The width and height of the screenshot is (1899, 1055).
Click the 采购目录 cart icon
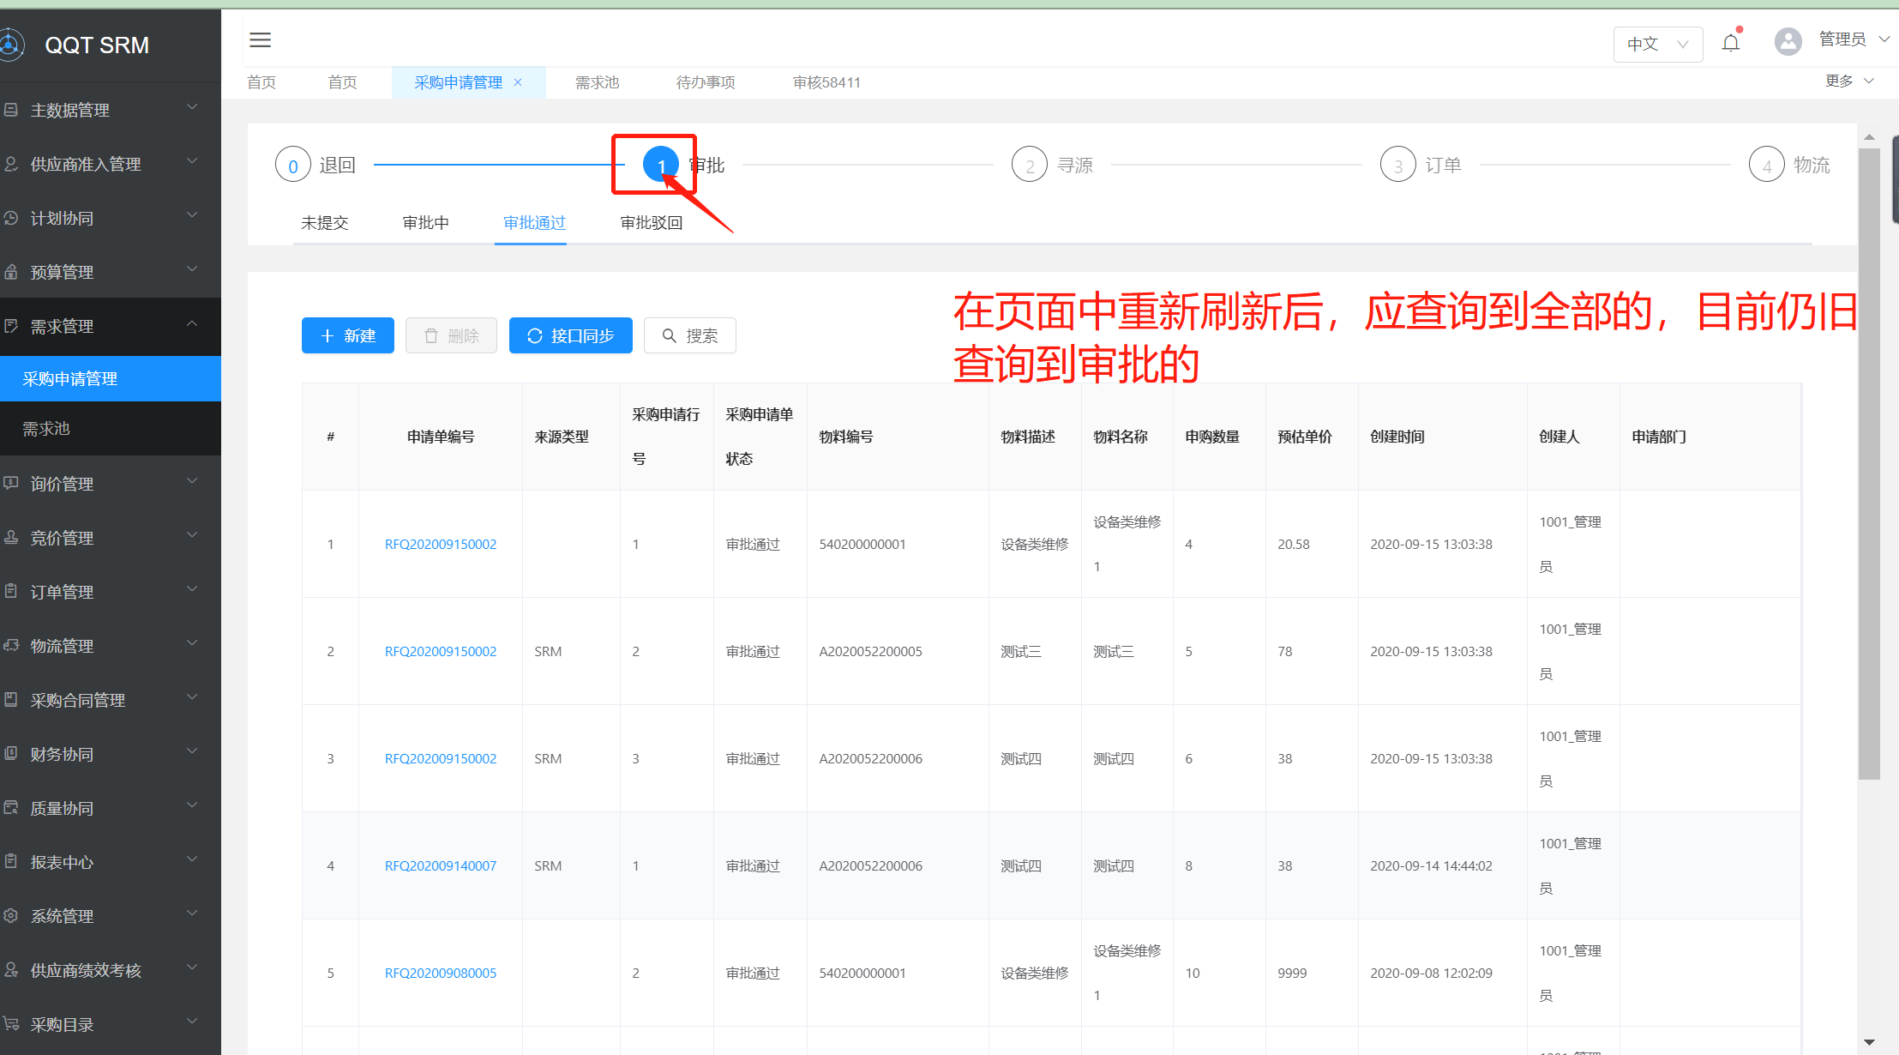(x=11, y=1024)
